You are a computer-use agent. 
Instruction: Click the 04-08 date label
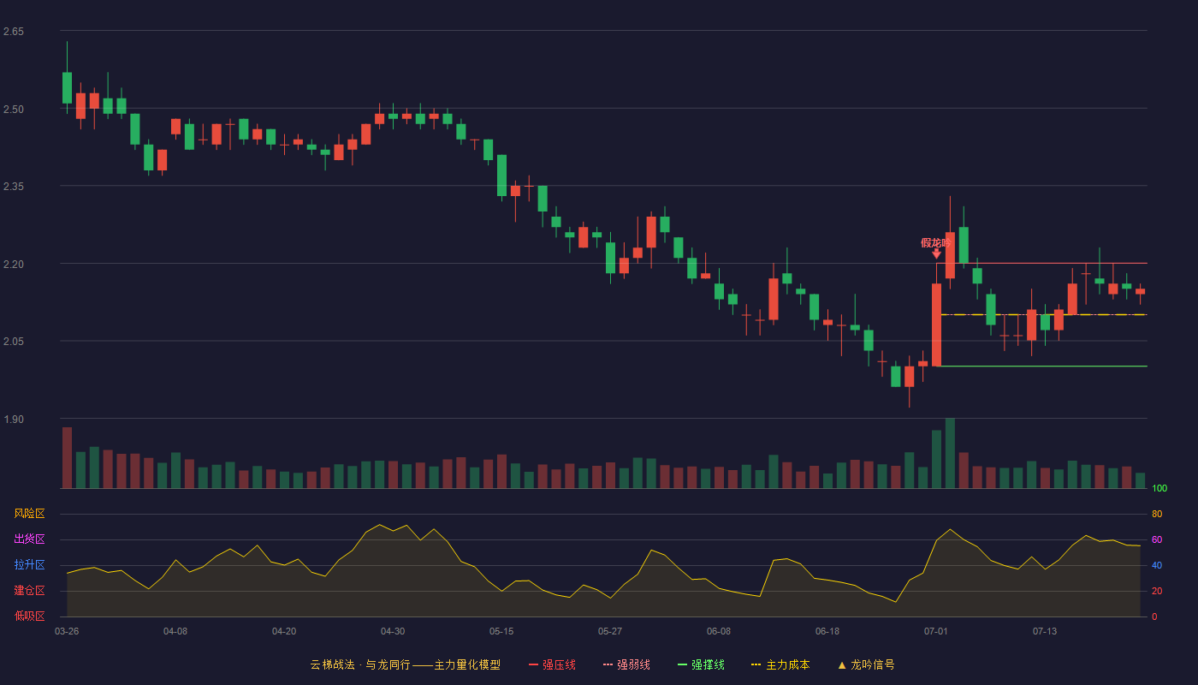click(x=175, y=631)
